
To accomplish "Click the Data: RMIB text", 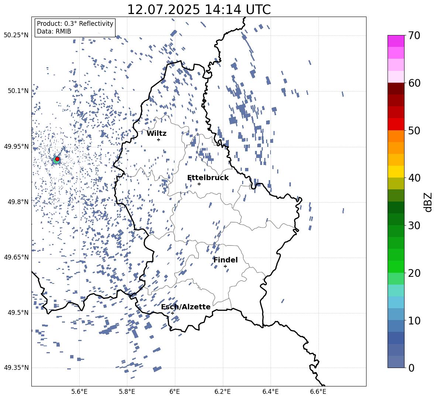I will [54, 31].
